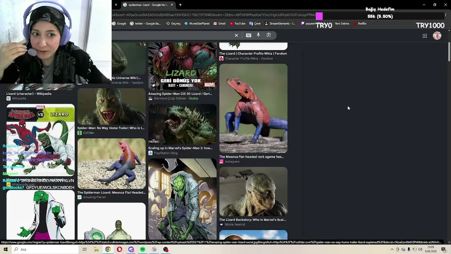Clear the search box with the X icon

(236, 35)
